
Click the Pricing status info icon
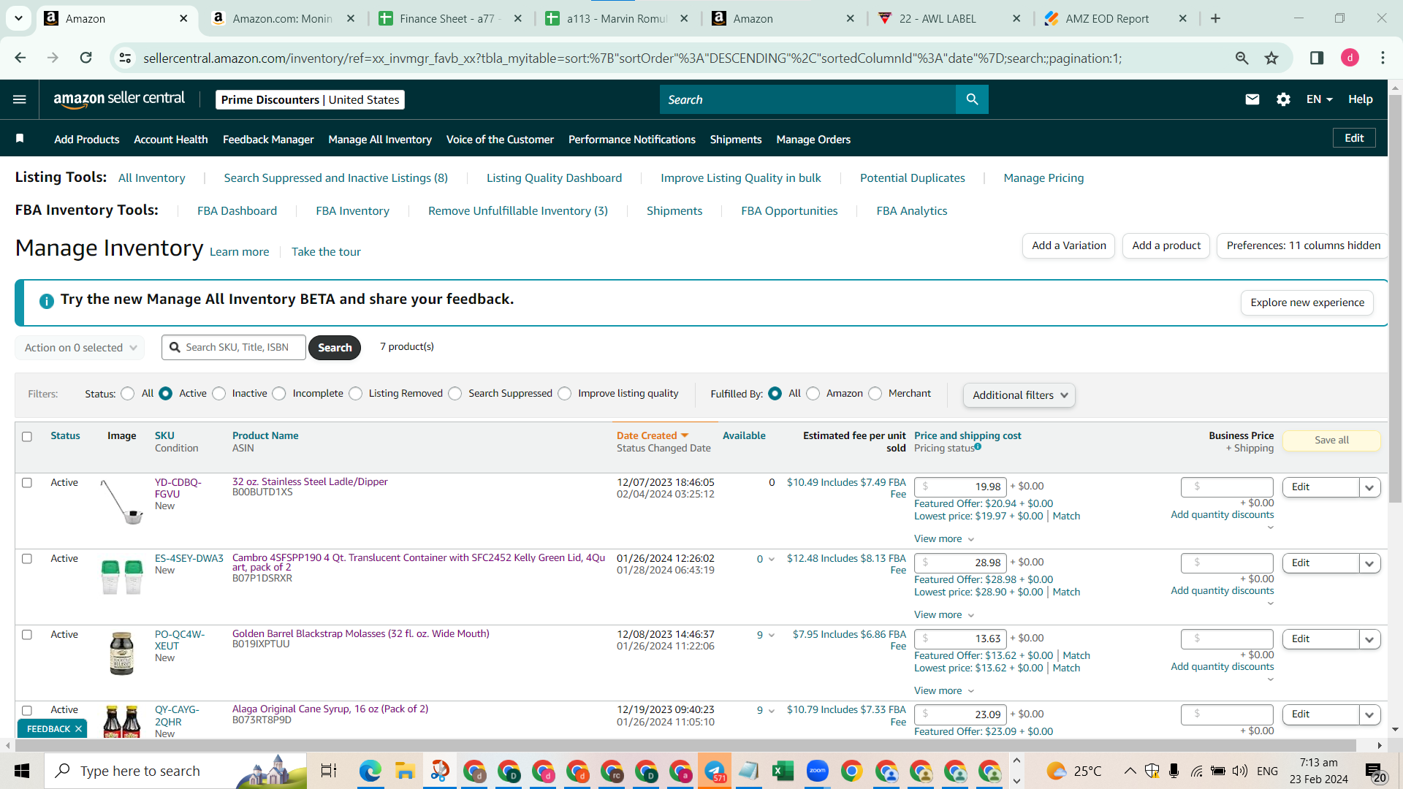[978, 446]
